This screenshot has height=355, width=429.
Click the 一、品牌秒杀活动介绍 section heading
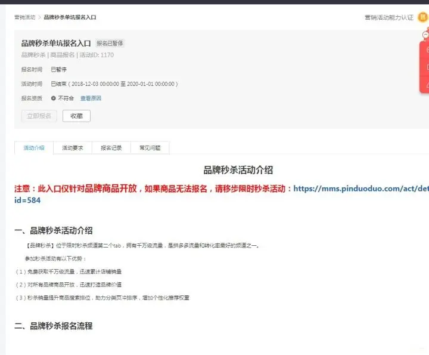[x=54, y=230]
